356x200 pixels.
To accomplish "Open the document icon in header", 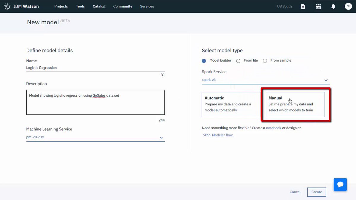I will click(303, 7).
